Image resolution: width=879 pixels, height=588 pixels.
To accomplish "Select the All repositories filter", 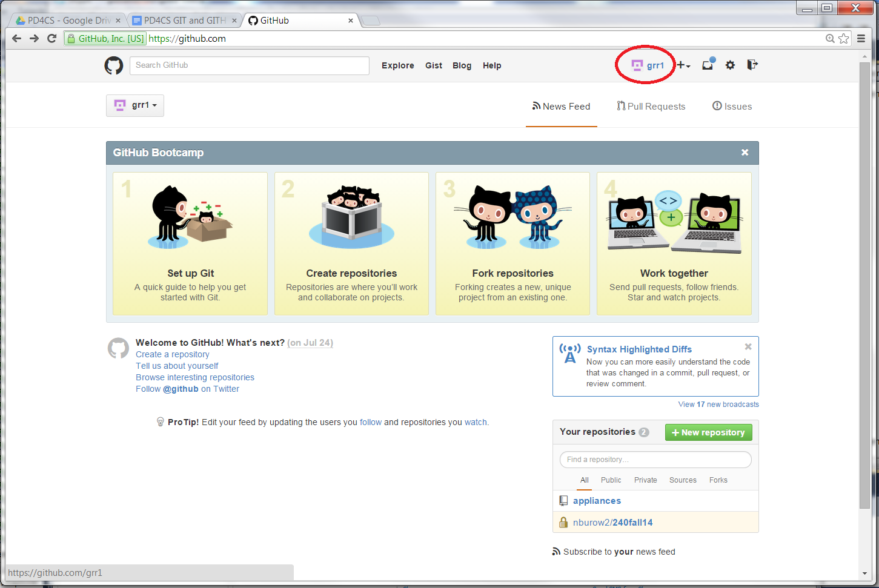I will pos(585,480).
